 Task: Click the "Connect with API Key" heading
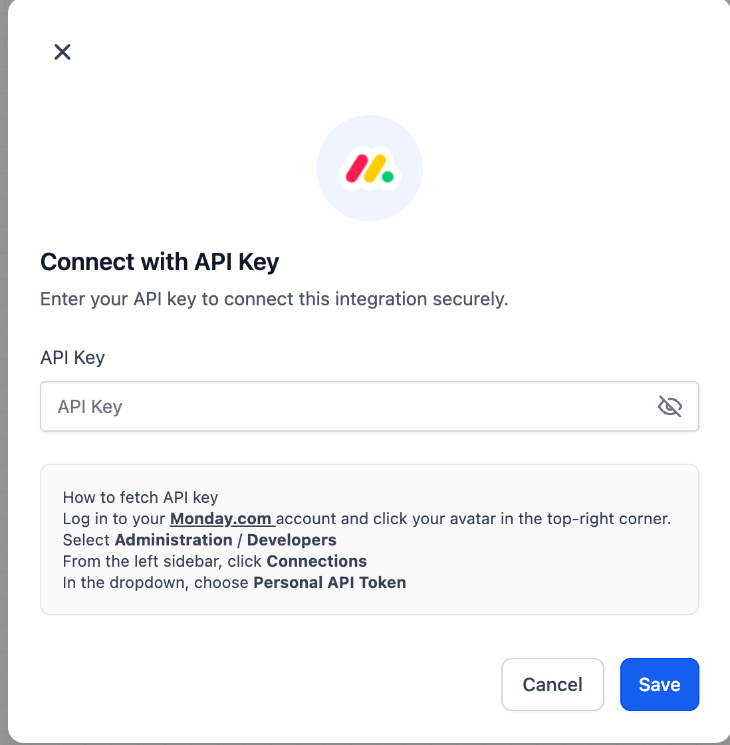tap(160, 262)
